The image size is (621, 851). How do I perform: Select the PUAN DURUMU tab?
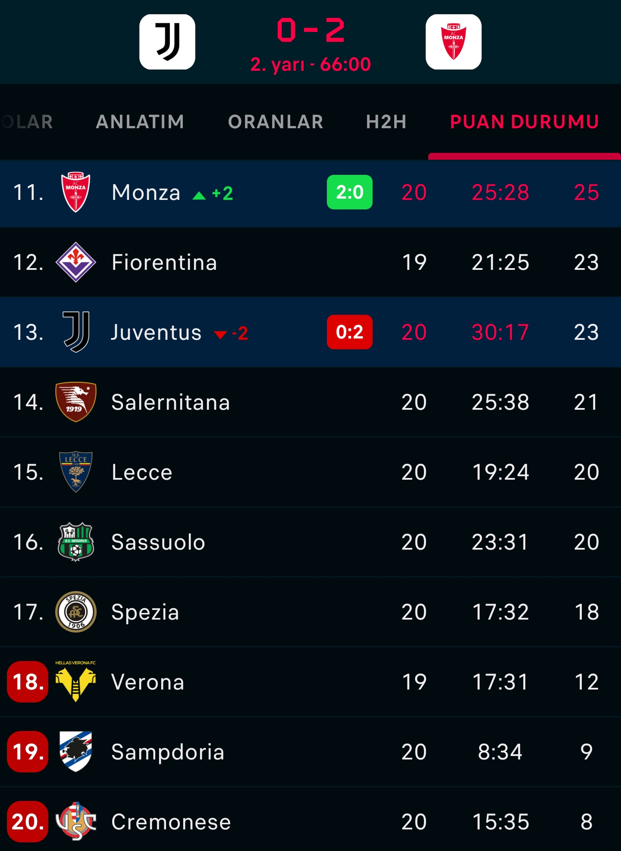(524, 122)
